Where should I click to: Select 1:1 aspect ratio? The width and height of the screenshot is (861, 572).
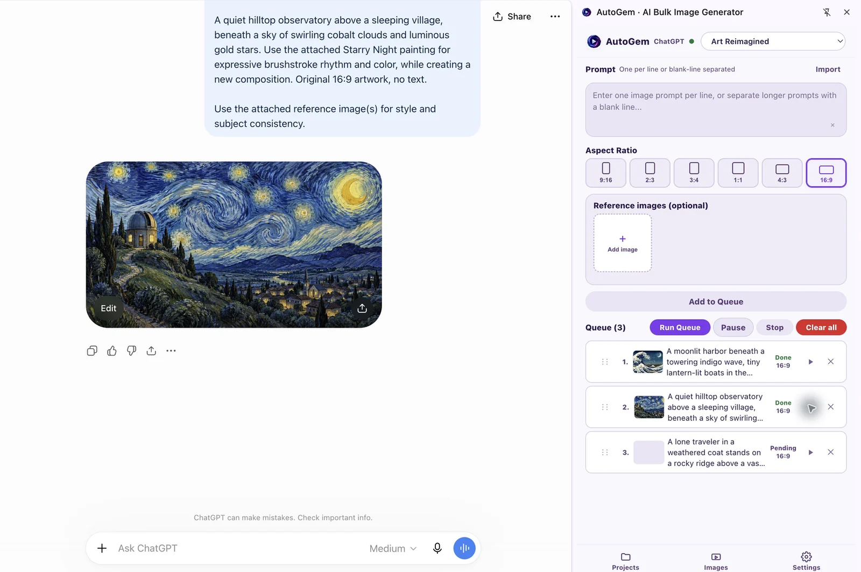coord(738,173)
